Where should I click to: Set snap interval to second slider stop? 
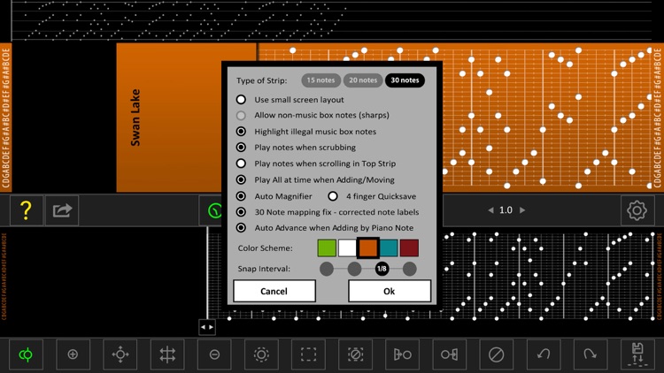coord(354,269)
